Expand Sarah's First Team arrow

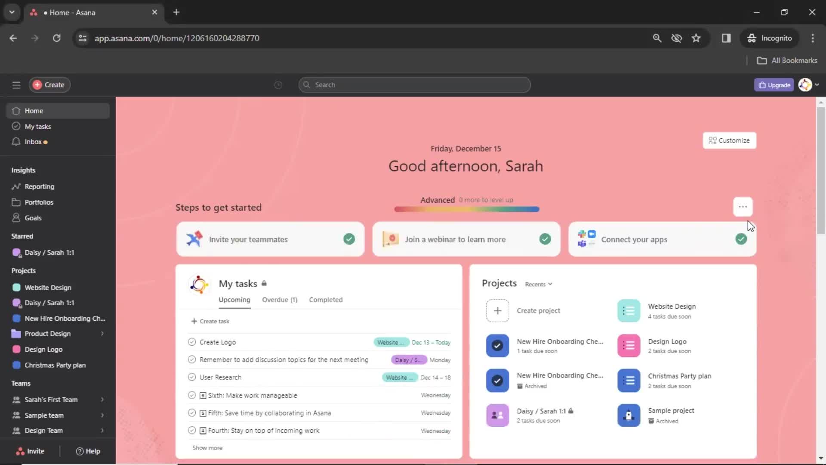[102, 400]
